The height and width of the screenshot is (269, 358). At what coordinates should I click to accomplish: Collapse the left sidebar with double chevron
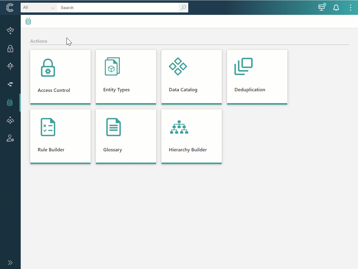coord(10,263)
